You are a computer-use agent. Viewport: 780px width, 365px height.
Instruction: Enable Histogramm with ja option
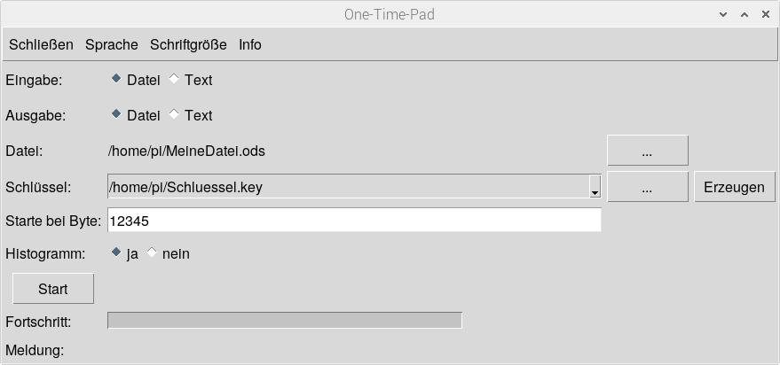[x=116, y=252]
